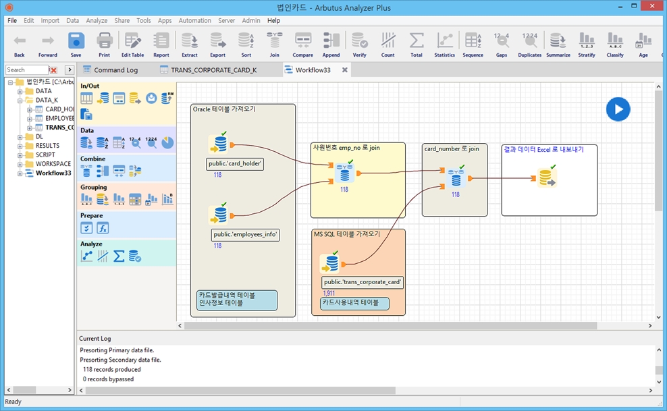Expand the Workflow33 tree node

[x=20, y=173]
